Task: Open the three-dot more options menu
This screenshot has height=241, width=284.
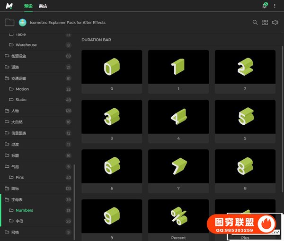Action: pos(275,6)
